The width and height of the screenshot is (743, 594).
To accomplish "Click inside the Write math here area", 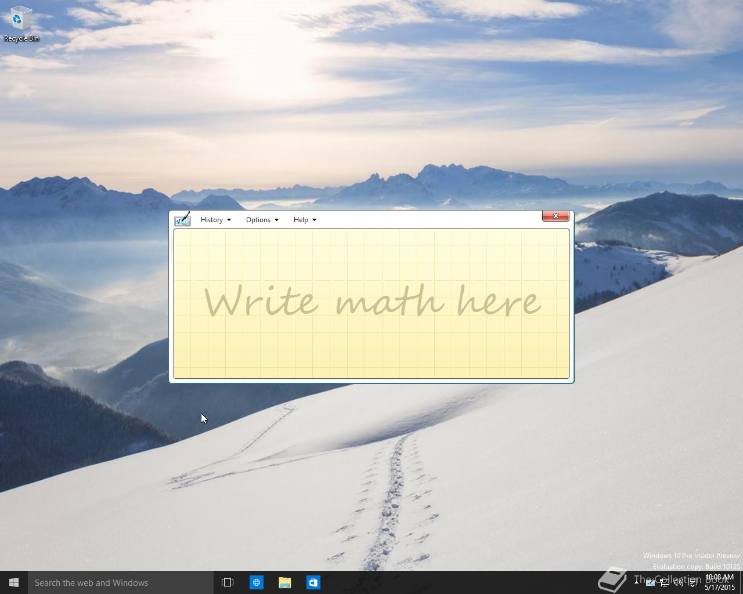I will pos(371,303).
